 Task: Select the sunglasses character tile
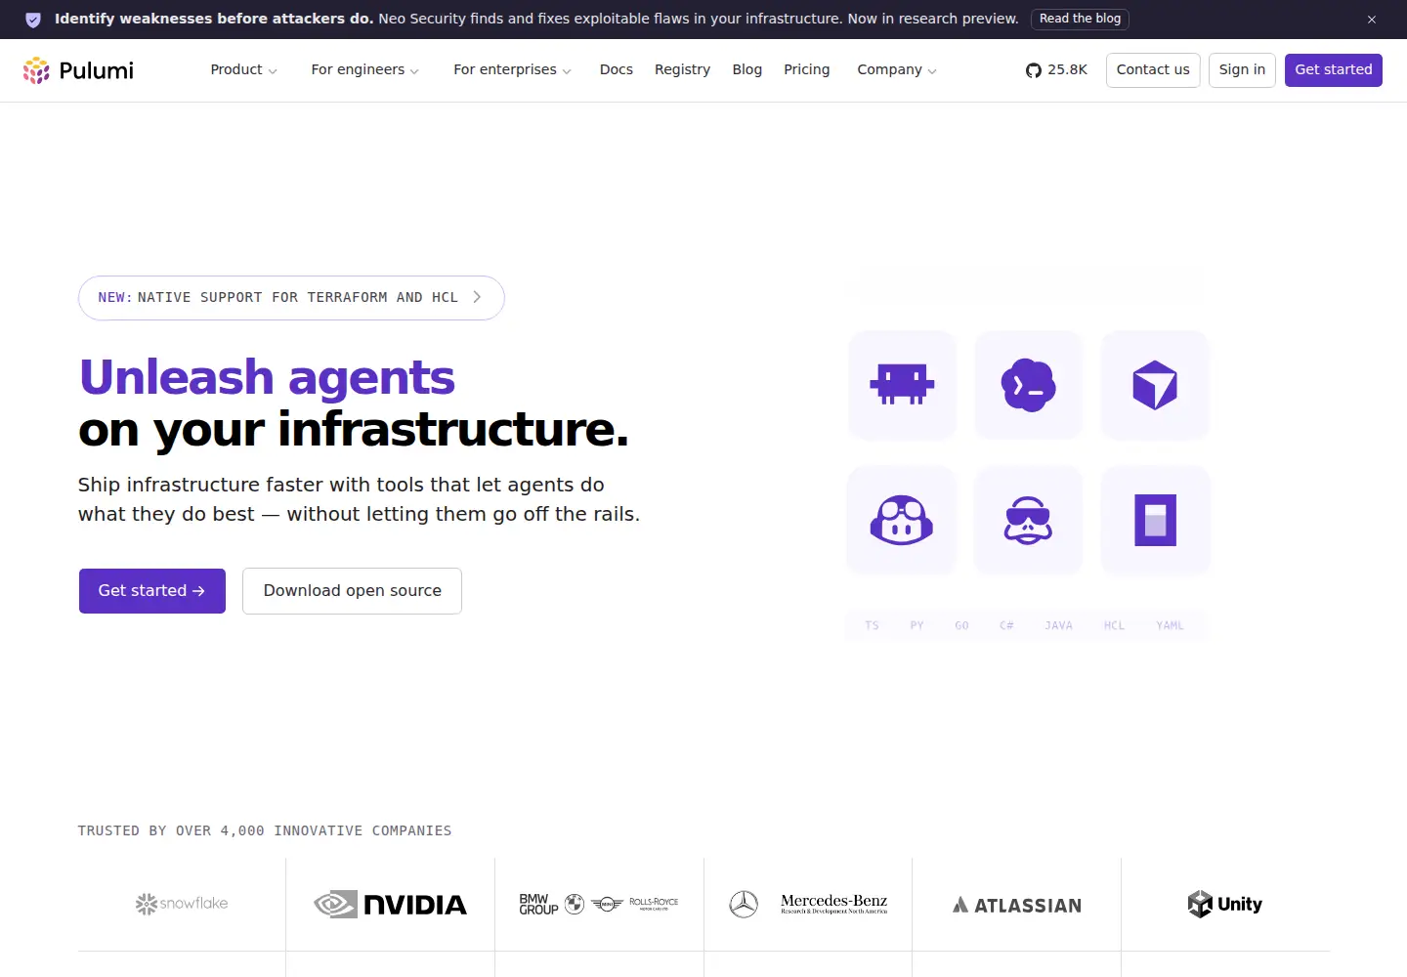click(1029, 520)
